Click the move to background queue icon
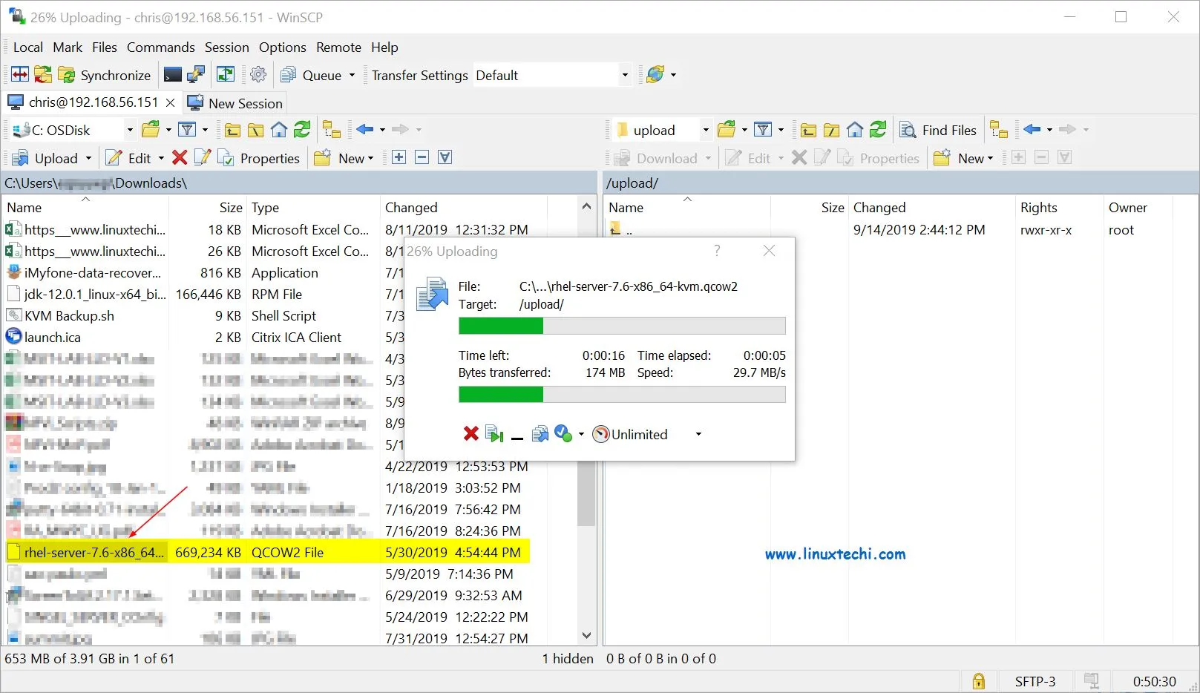Viewport: 1200px width, 693px height. point(540,434)
